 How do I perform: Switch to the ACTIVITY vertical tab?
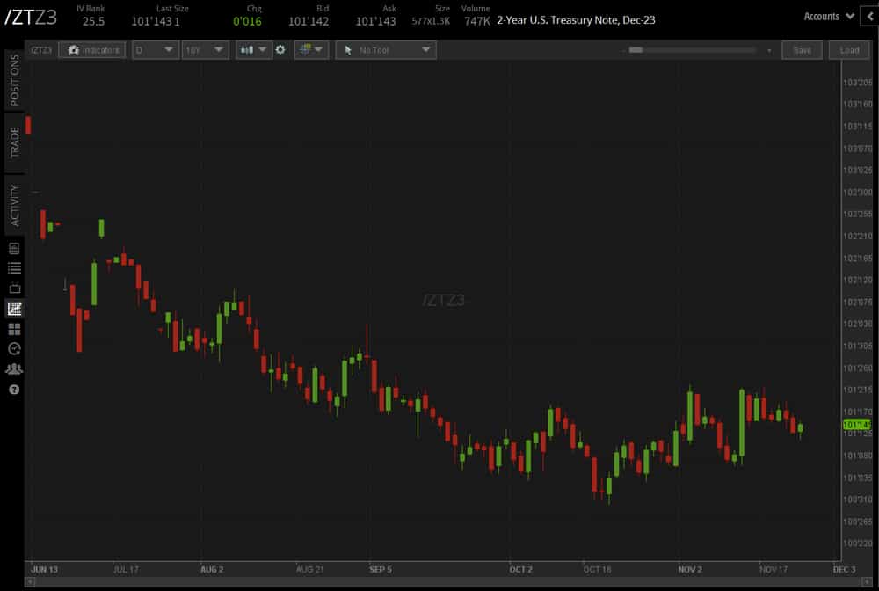click(15, 205)
